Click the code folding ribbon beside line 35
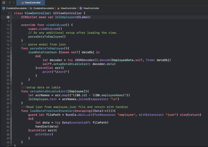This screenshot has height=147, width=208. click(x=11, y=123)
